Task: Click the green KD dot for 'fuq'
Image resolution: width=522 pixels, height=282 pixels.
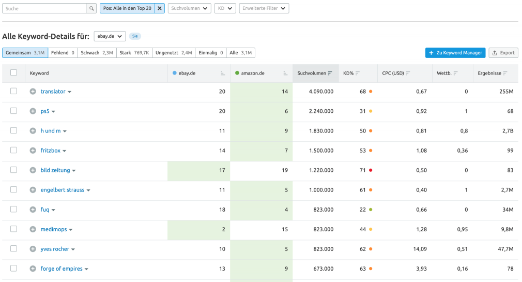Action: [371, 210]
